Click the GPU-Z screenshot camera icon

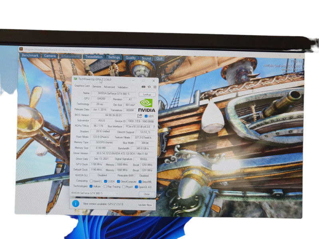tap(144, 87)
